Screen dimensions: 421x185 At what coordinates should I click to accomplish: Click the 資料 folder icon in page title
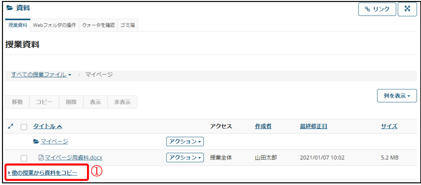tap(9, 8)
